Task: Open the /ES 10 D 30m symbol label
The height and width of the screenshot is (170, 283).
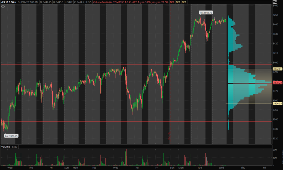Action: (x=8, y=2)
